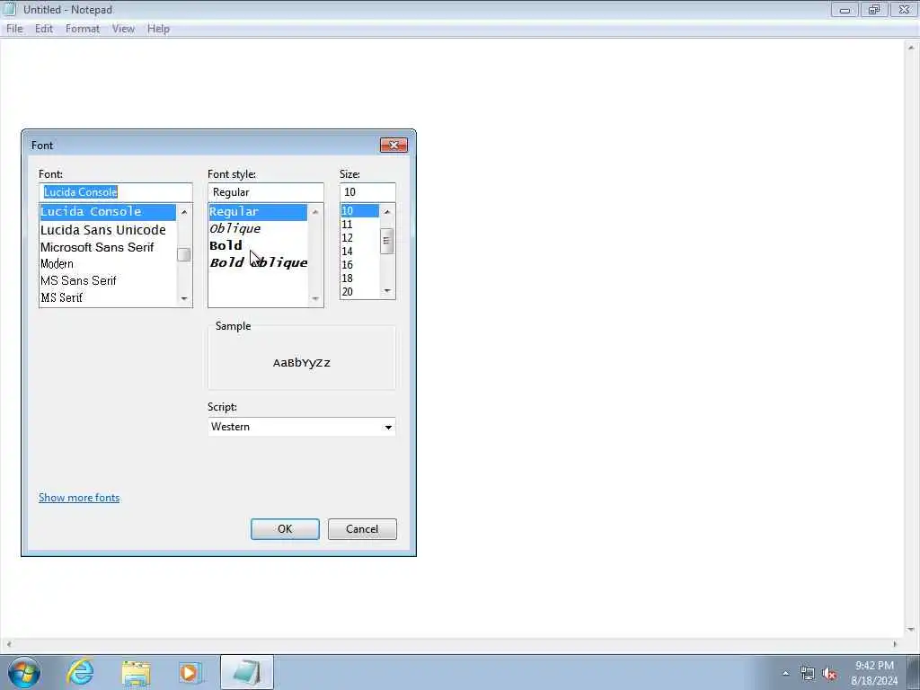Select size 10 in the list
Screen dimensions: 920x690
(360, 210)
